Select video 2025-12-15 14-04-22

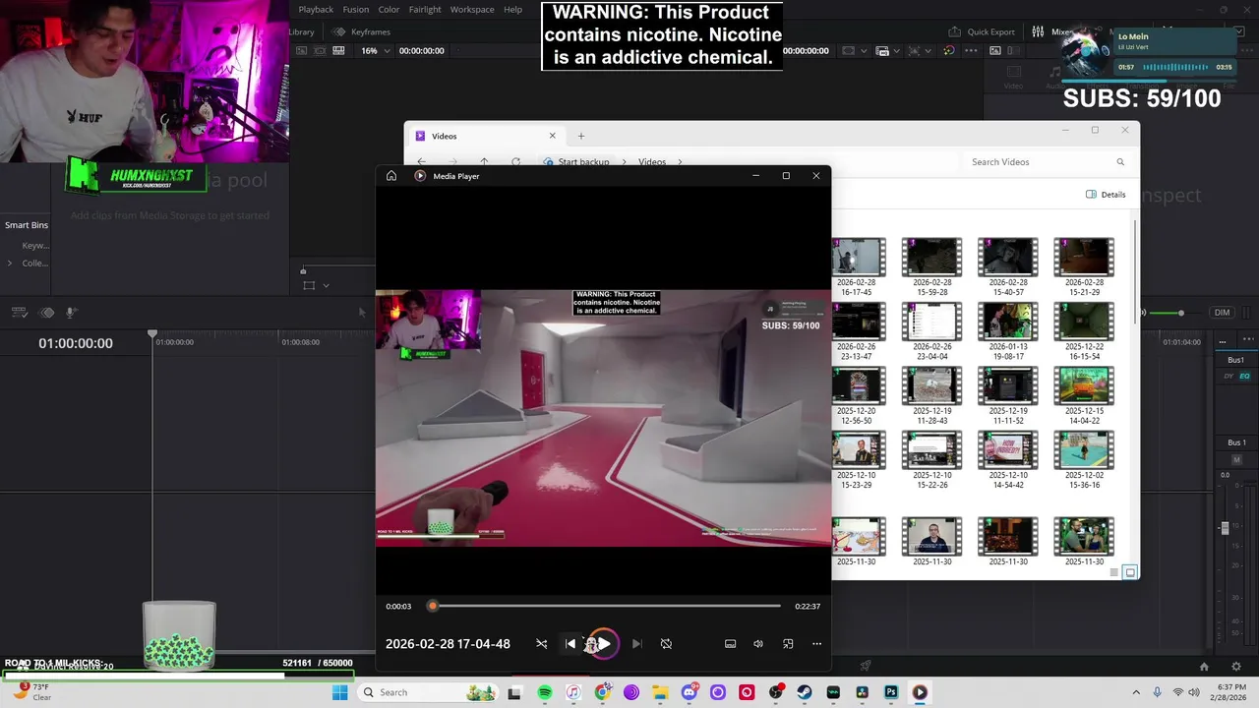coord(1084,395)
